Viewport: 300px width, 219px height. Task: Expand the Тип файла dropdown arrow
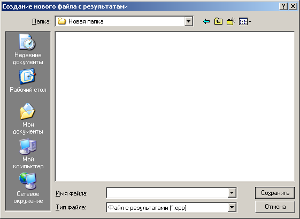[x=232, y=207]
